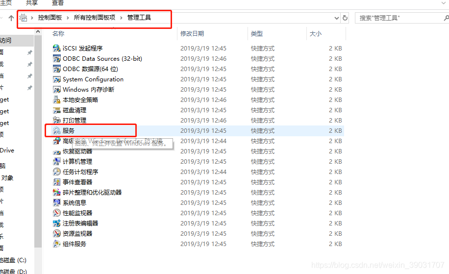Click the navigation pane scrollbar up arrow

pos(38,32)
